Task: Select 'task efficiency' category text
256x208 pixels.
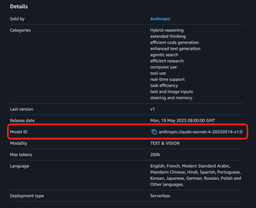Action: pos(164,85)
